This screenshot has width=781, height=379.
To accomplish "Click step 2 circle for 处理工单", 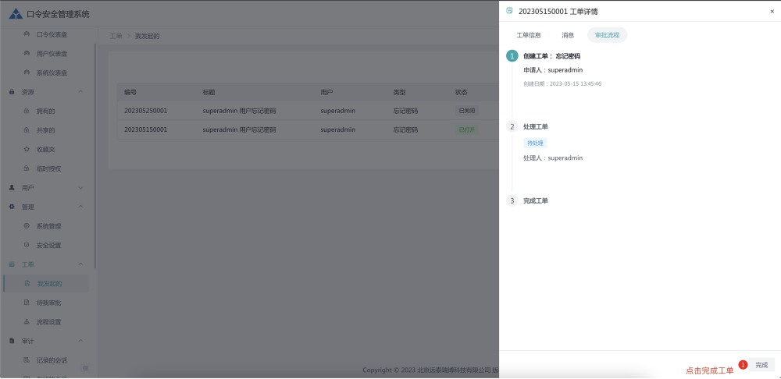I will [x=512, y=126].
